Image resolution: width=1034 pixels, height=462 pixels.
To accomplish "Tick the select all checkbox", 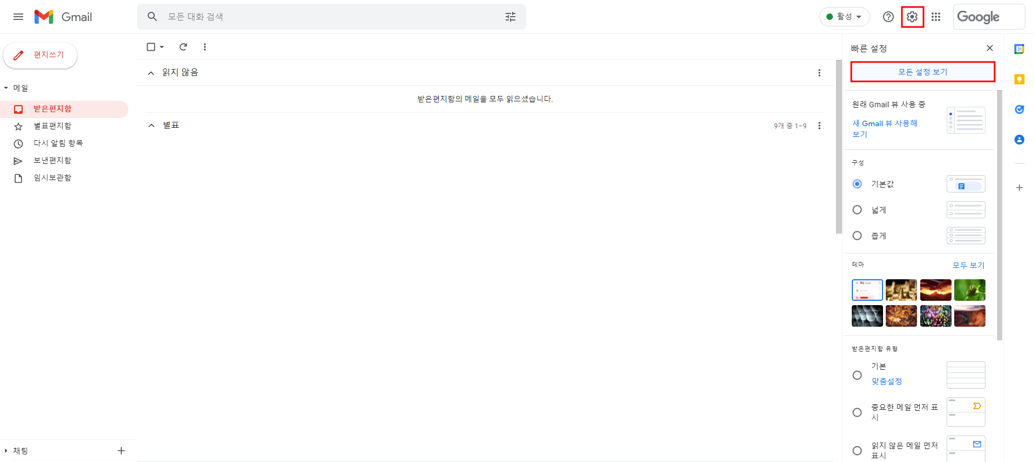I will coord(151,47).
